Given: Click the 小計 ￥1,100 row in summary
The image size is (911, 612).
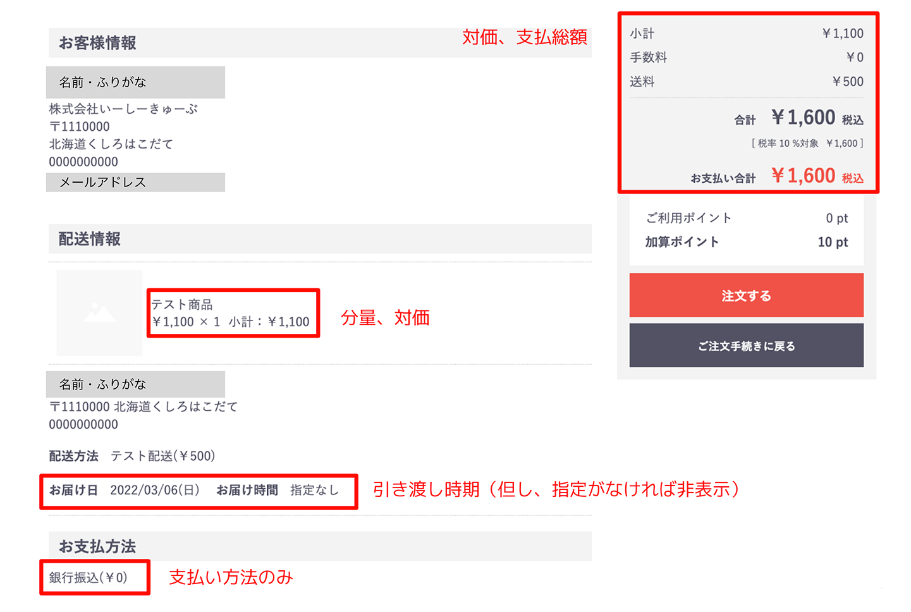Looking at the screenshot, I should click(746, 34).
